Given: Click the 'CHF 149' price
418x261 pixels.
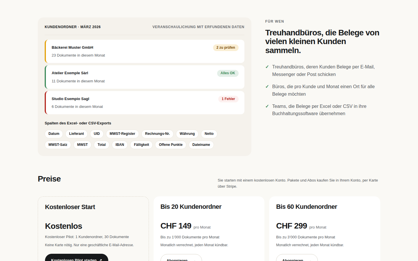Looking at the screenshot, I should pyautogui.click(x=176, y=226).
